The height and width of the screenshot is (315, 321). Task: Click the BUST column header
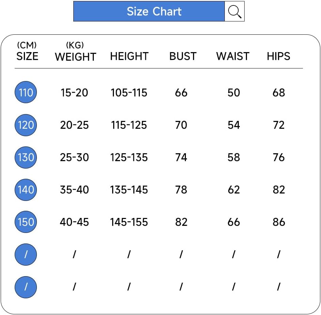point(183,56)
